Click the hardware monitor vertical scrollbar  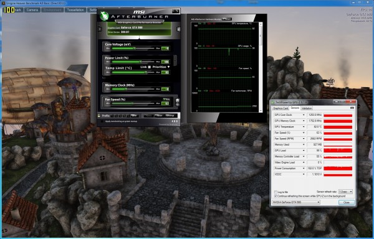(x=261, y=67)
